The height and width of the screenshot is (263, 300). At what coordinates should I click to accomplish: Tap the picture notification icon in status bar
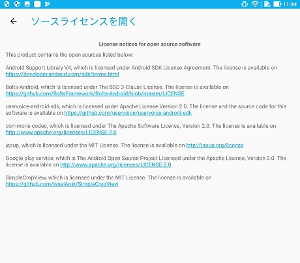click(27, 4)
